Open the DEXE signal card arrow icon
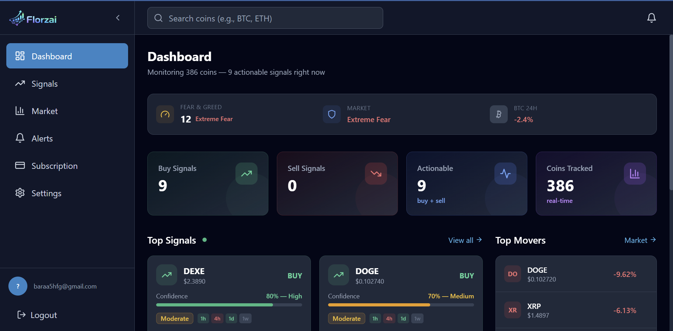The height and width of the screenshot is (331, 673). [166, 274]
